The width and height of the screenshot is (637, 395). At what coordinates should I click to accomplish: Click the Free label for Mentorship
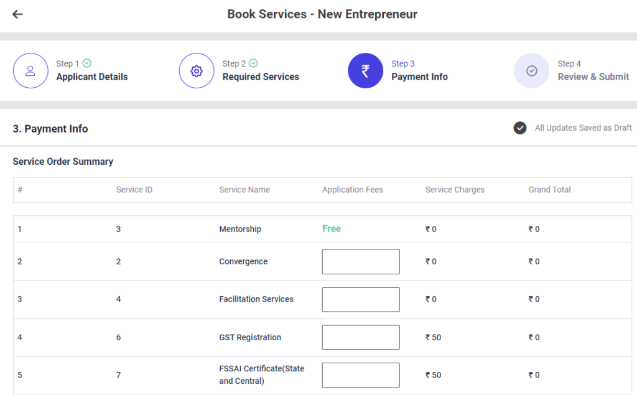tap(332, 229)
